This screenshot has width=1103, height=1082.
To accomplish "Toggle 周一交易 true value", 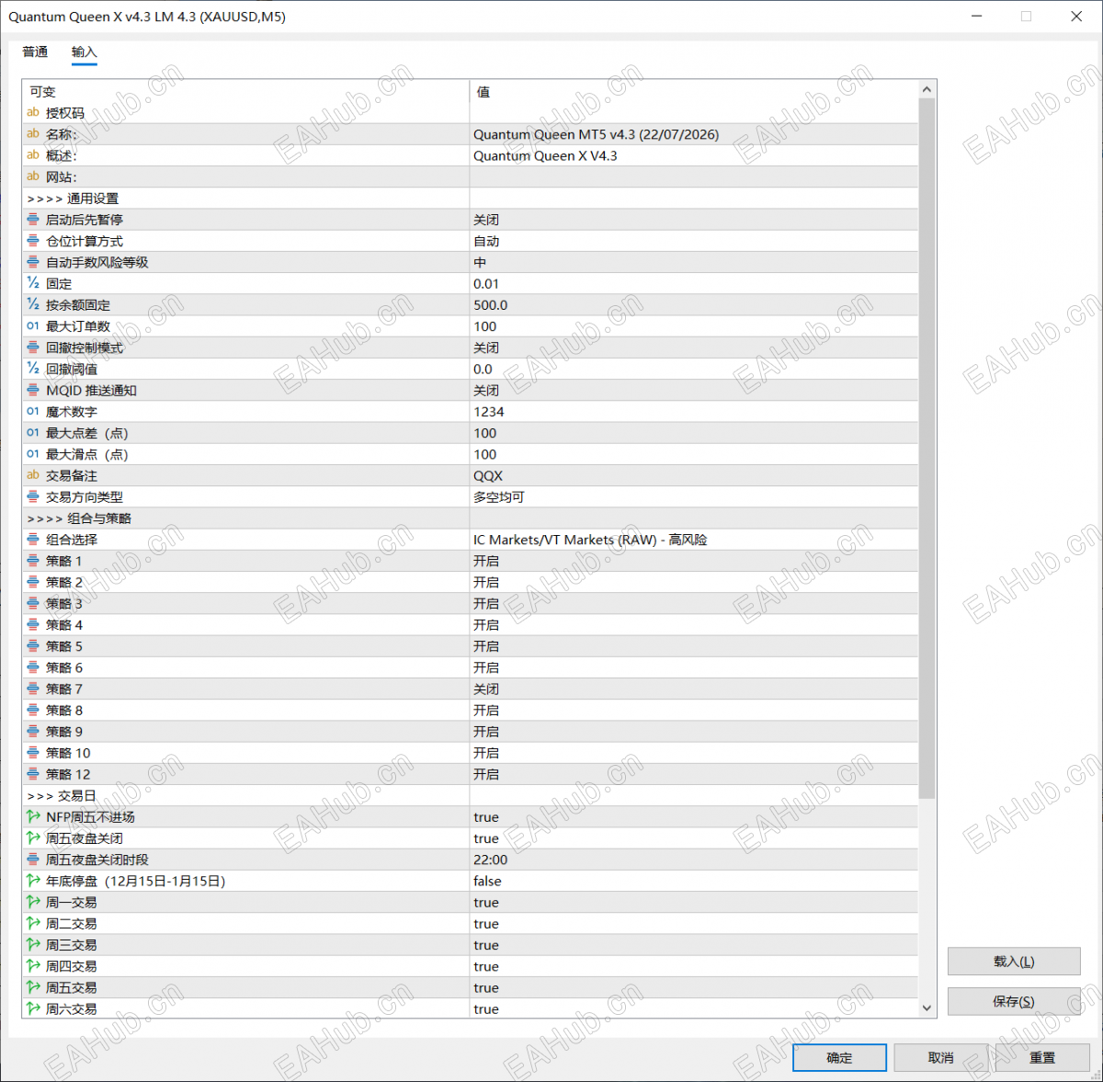I will point(693,902).
